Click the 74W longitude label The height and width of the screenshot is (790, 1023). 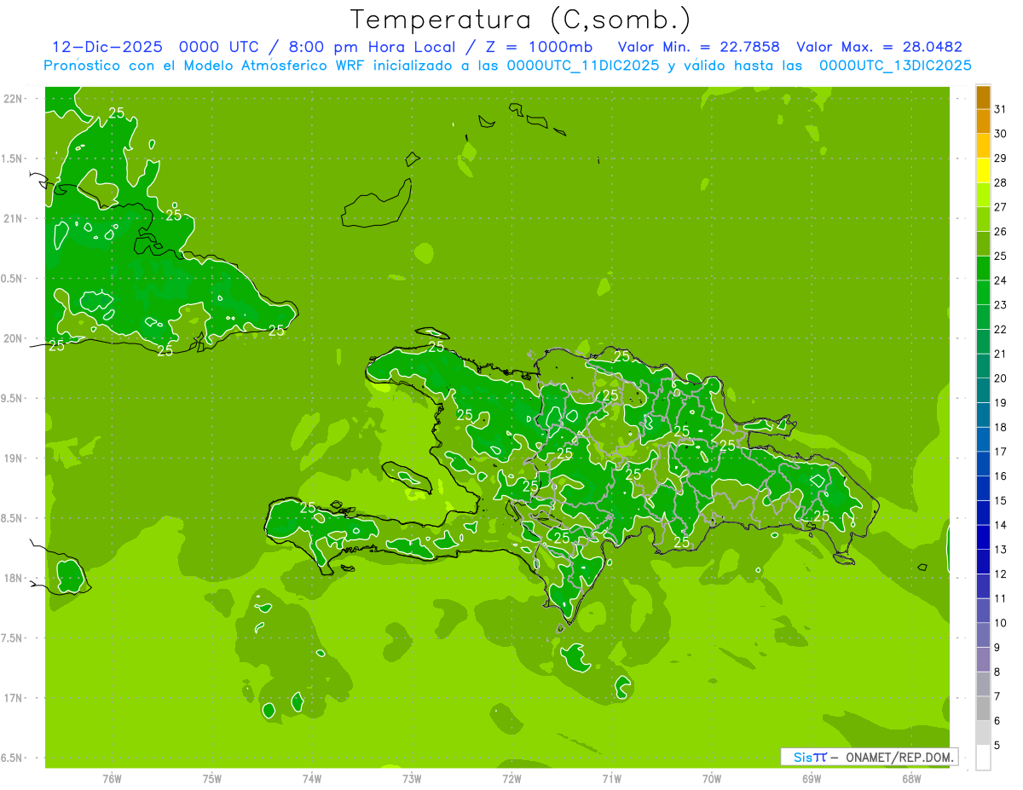tap(312, 778)
